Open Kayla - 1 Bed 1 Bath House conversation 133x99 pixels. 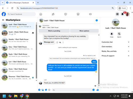(18, 55)
